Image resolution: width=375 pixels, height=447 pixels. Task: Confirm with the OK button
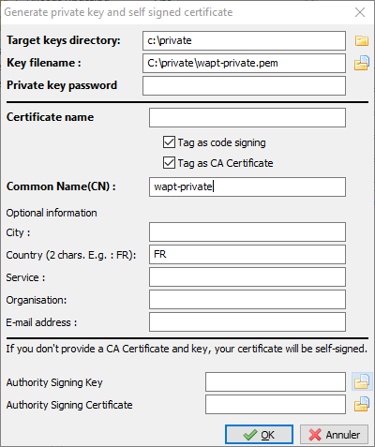[x=259, y=434]
